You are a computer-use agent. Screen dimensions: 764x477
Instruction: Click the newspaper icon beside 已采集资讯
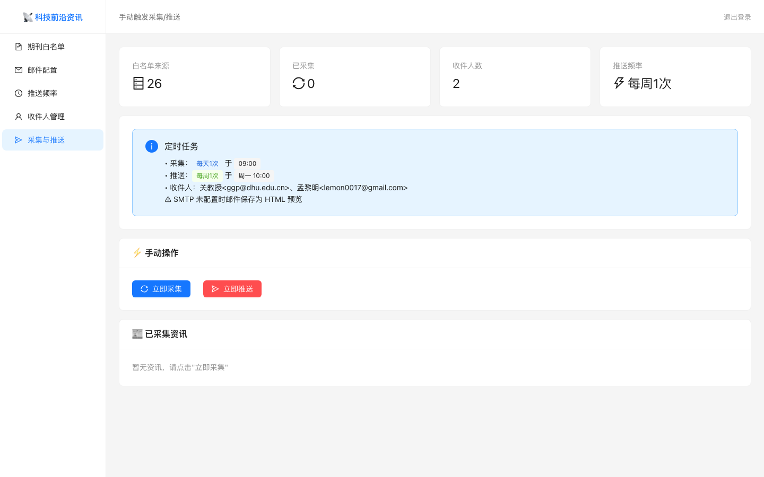[137, 334]
